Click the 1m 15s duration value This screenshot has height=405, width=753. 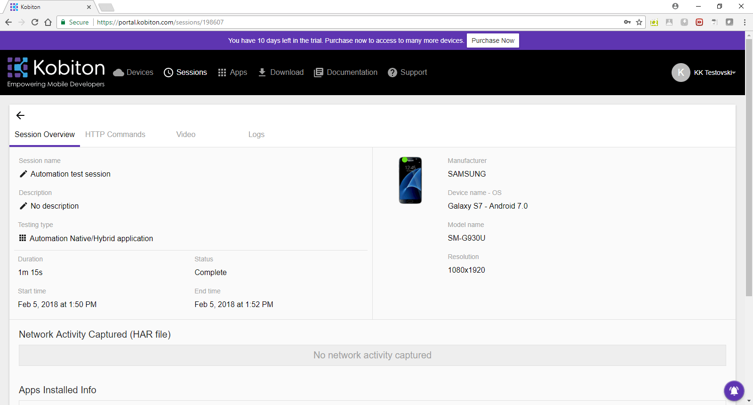31,272
